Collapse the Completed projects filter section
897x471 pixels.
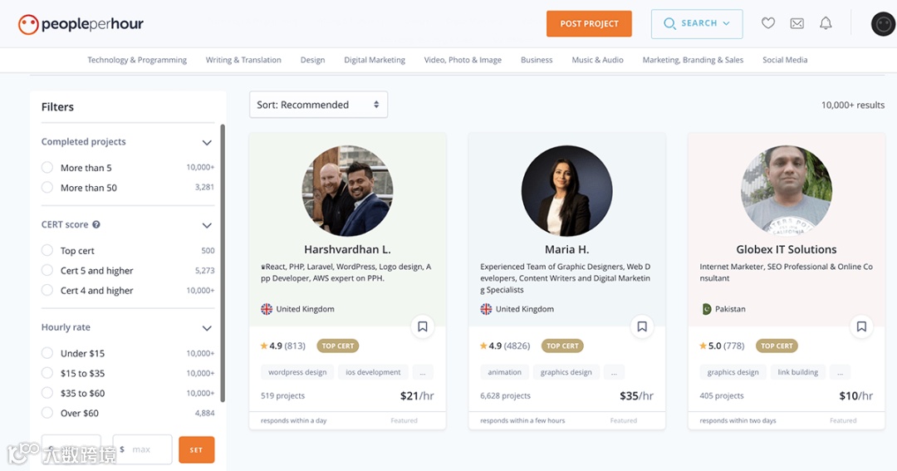[207, 143]
